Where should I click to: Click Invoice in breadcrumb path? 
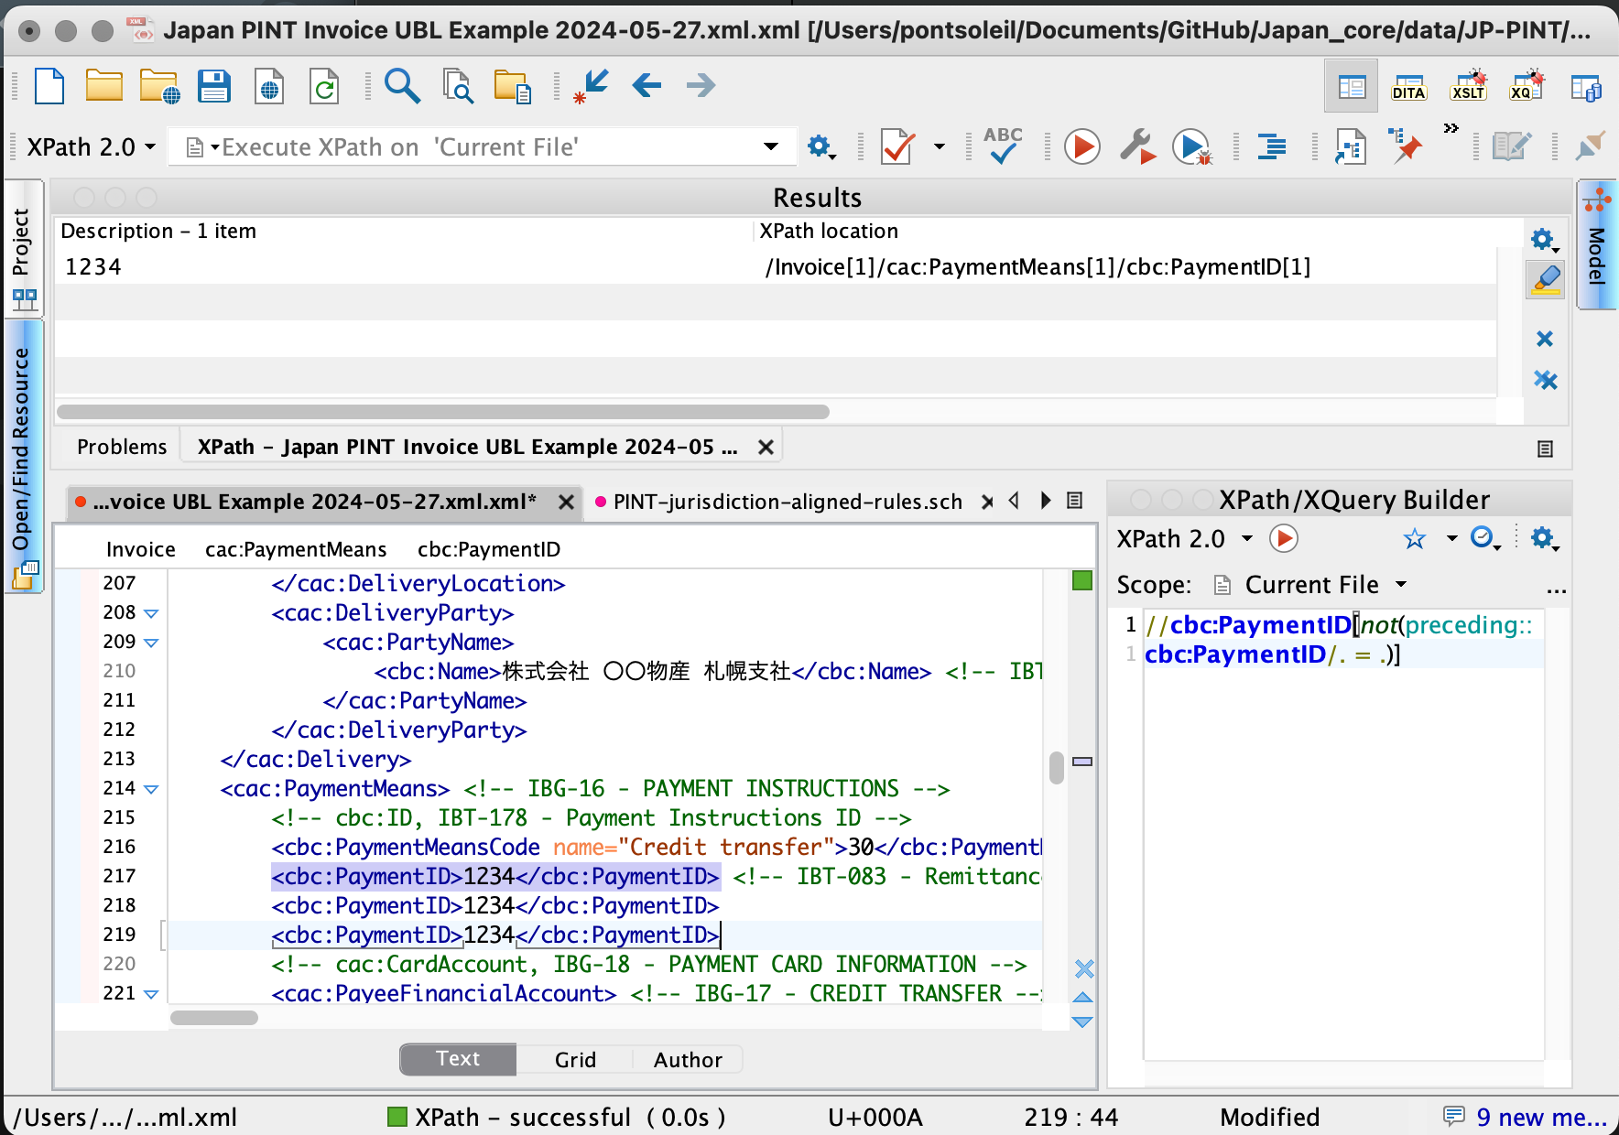pos(140,549)
